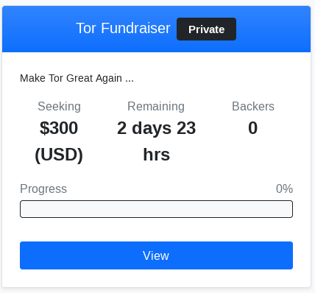This screenshot has width=315, height=293.
Task: Click the fundraiser progress bar
Action: click(x=156, y=209)
